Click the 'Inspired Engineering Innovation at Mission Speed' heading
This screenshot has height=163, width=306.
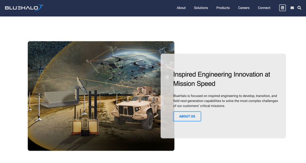coord(222,79)
